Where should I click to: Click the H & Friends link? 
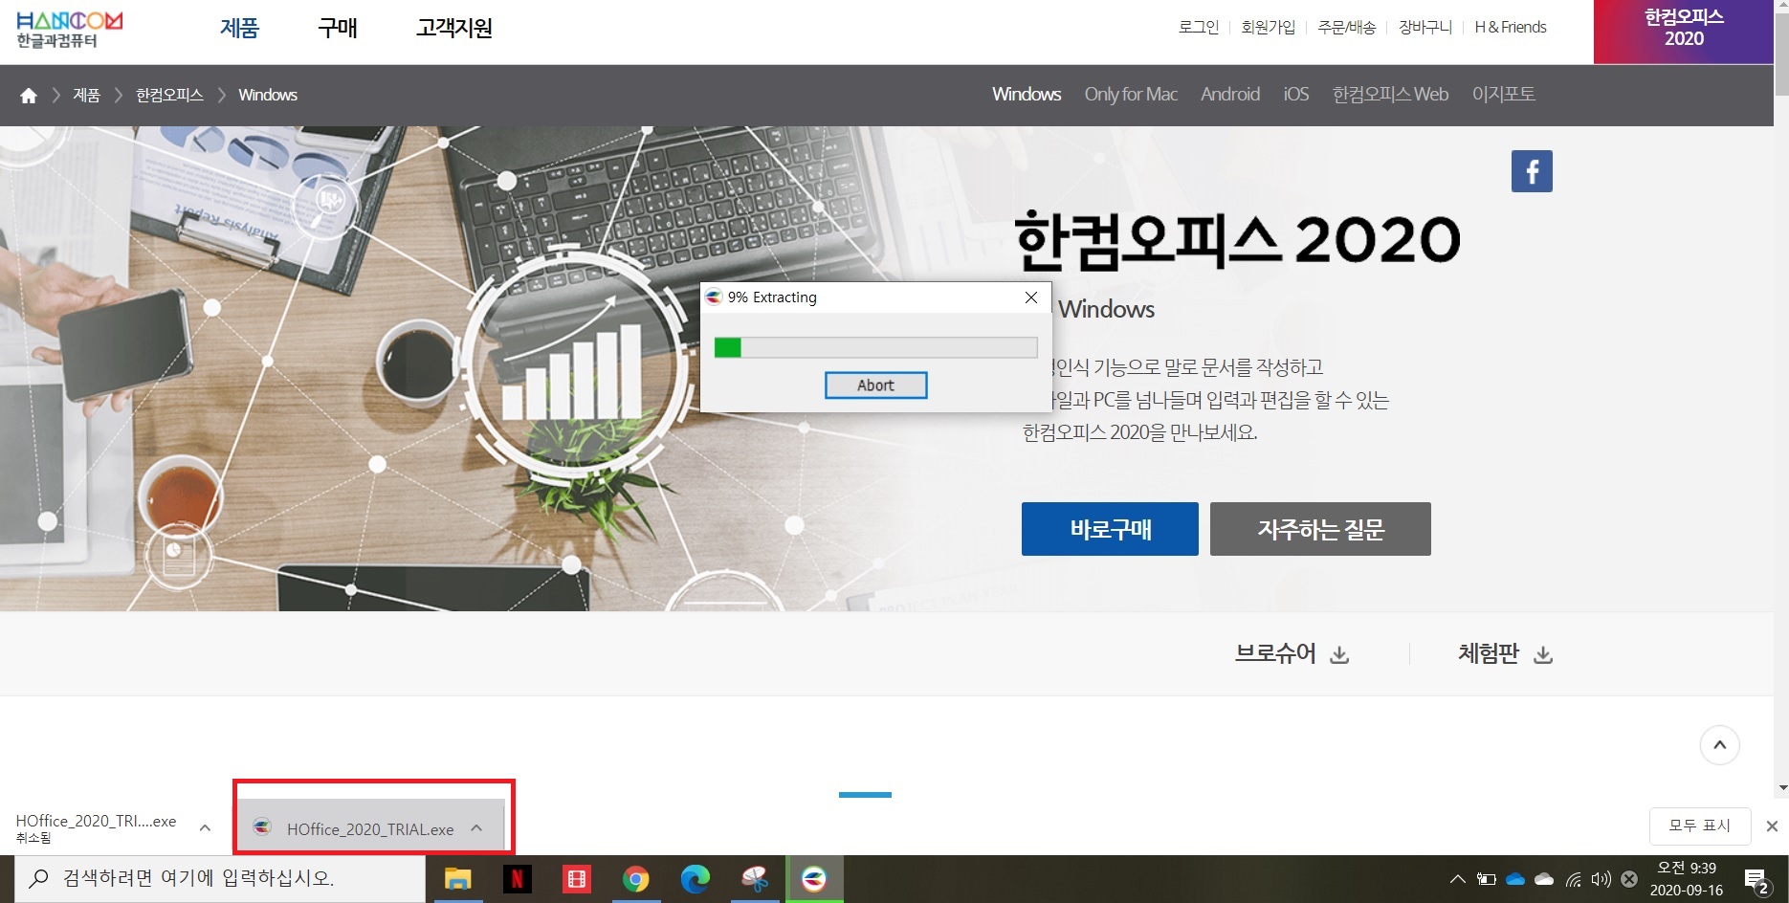1511,27
